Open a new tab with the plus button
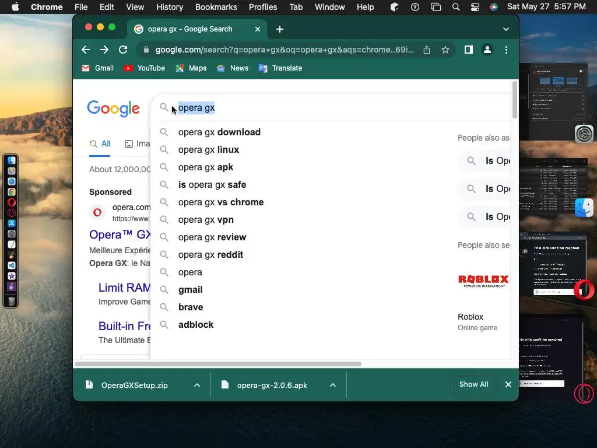Screen dimensions: 597x448 (280, 29)
